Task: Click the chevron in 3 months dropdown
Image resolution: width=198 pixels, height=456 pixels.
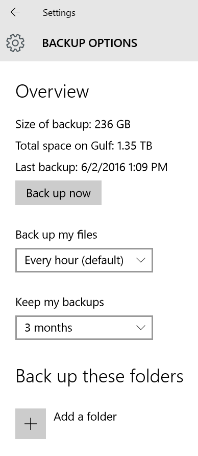Action: click(141, 328)
